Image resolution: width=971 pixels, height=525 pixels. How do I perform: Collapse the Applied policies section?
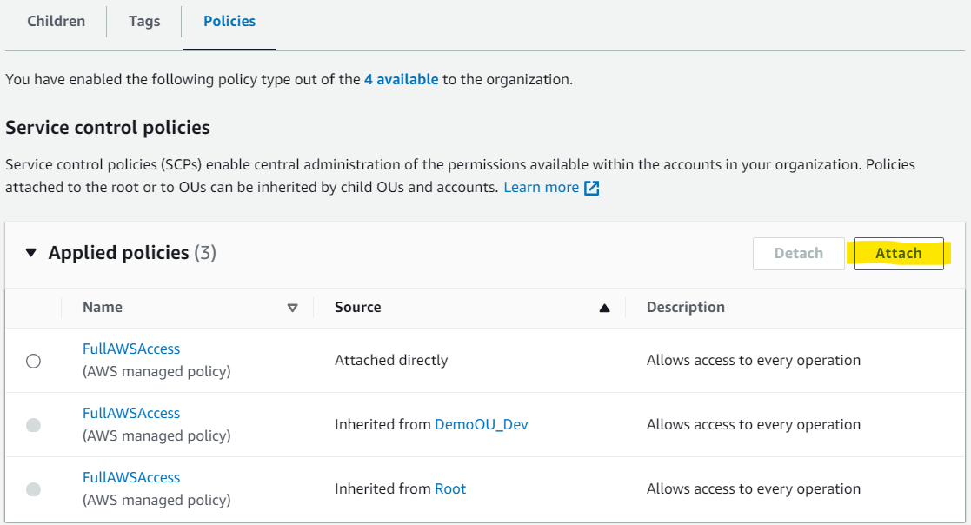[x=31, y=253]
